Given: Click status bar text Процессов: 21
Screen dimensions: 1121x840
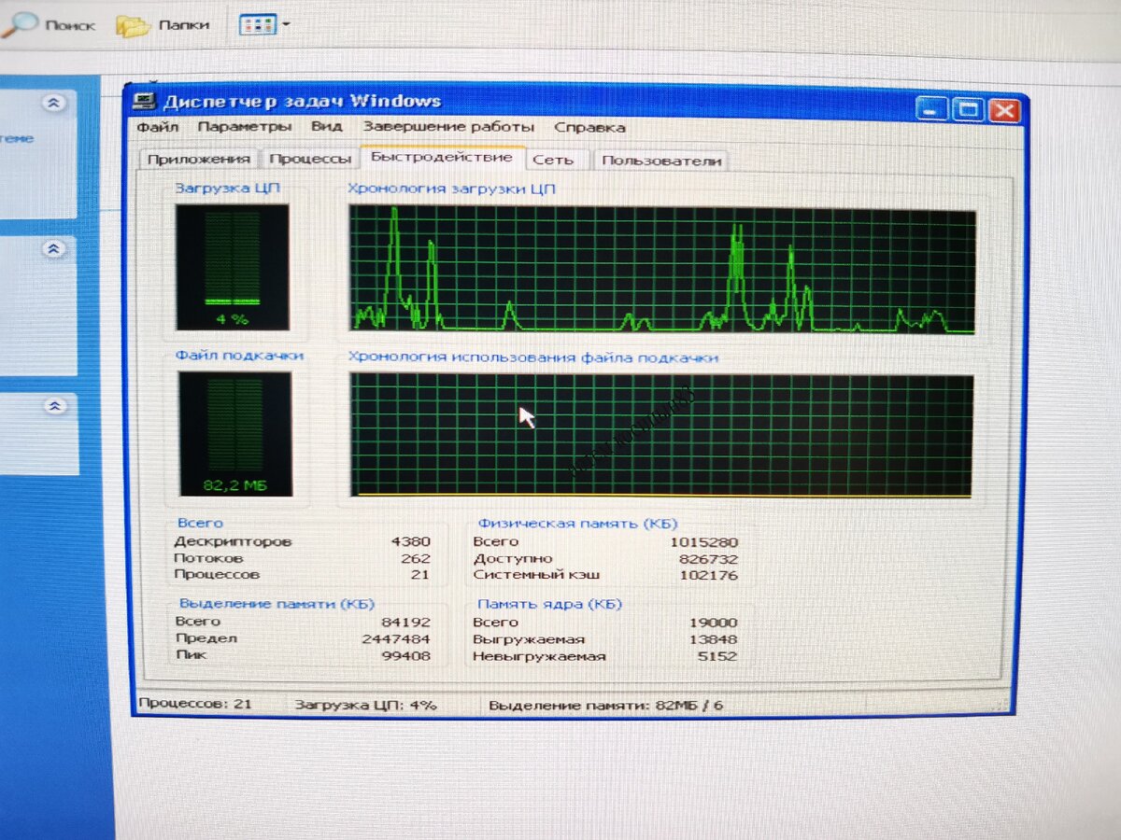Looking at the screenshot, I should (x=195, y=704).
